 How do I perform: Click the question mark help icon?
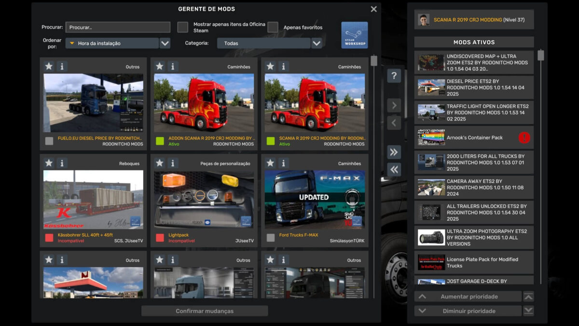(x=394, y=76)
